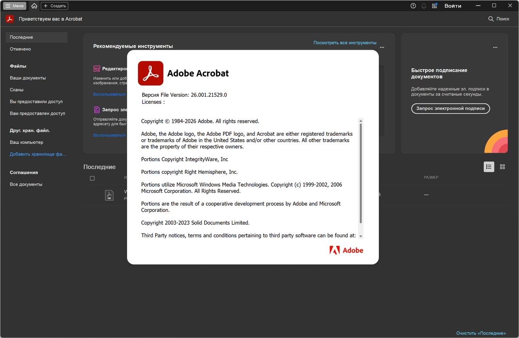
Task: Click the scrollbar up arrow in dialog
Action: click(x=361, y=120)
